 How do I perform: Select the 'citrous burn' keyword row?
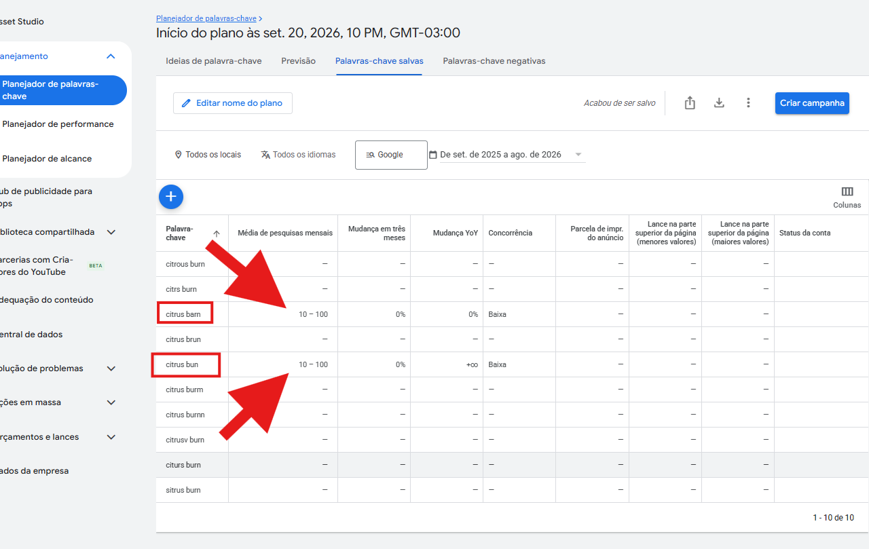(x=185, y=264)
